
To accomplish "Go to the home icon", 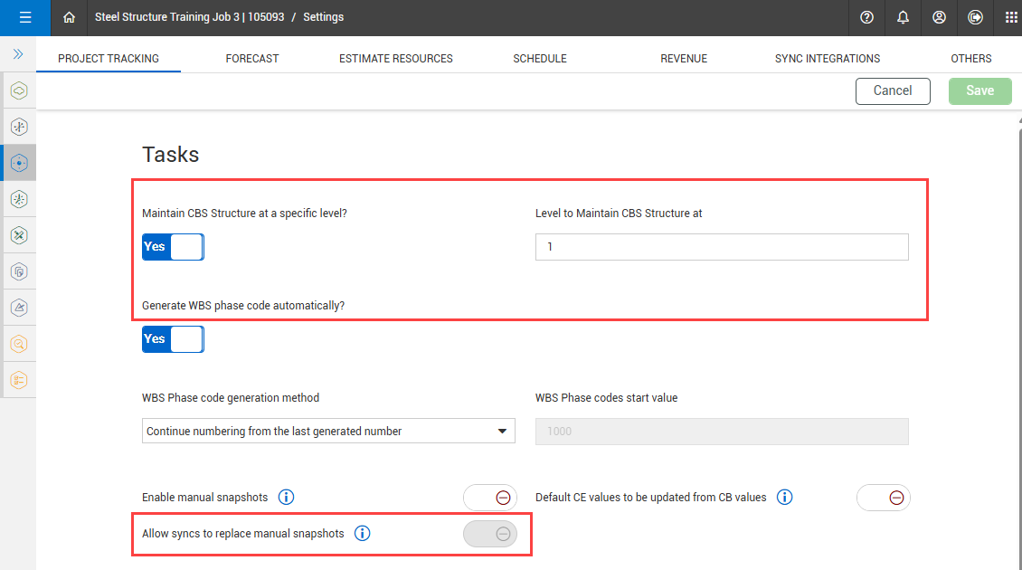I will coord(69,17).
